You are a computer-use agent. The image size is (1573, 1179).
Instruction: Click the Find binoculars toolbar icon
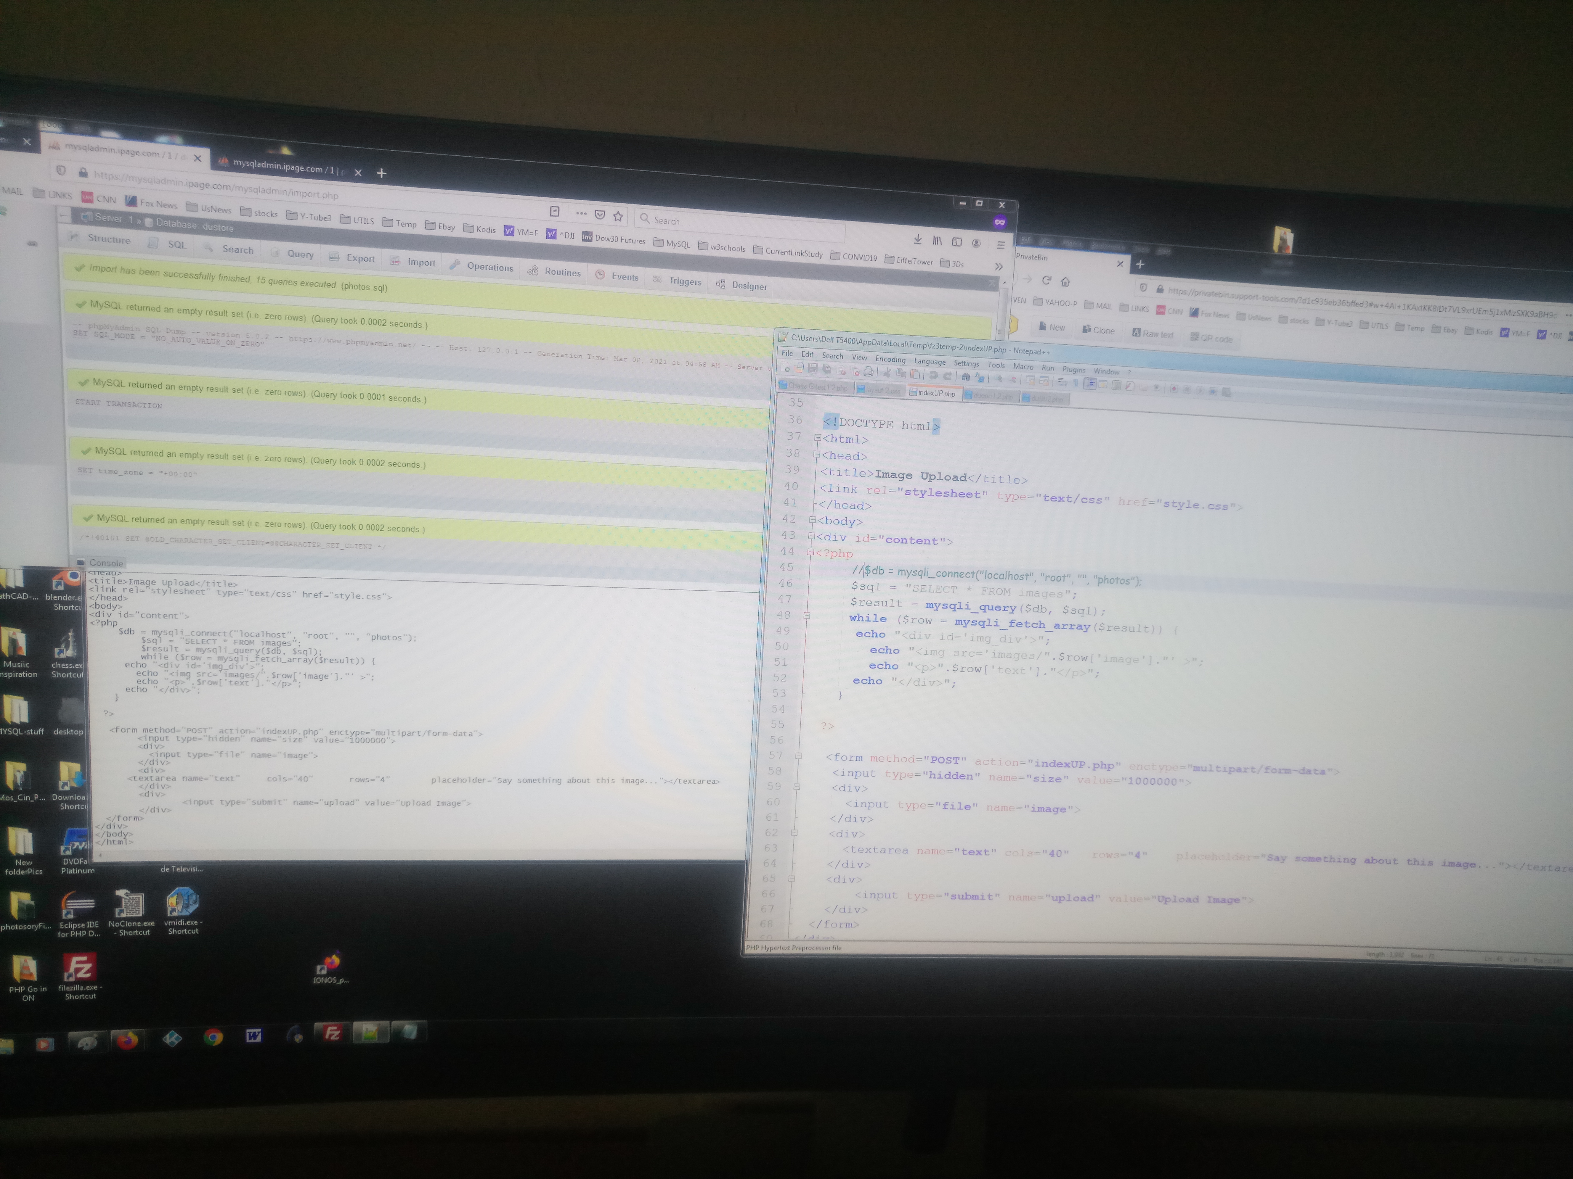pyautogui.click(x=965, y=377)
